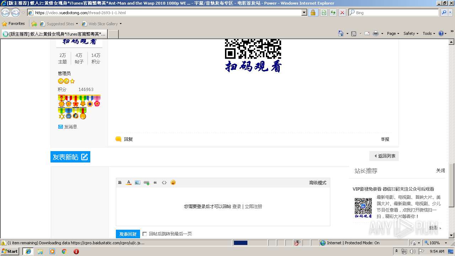
Task: Click 返回列表 return to list button
Action: coord(384,156)
